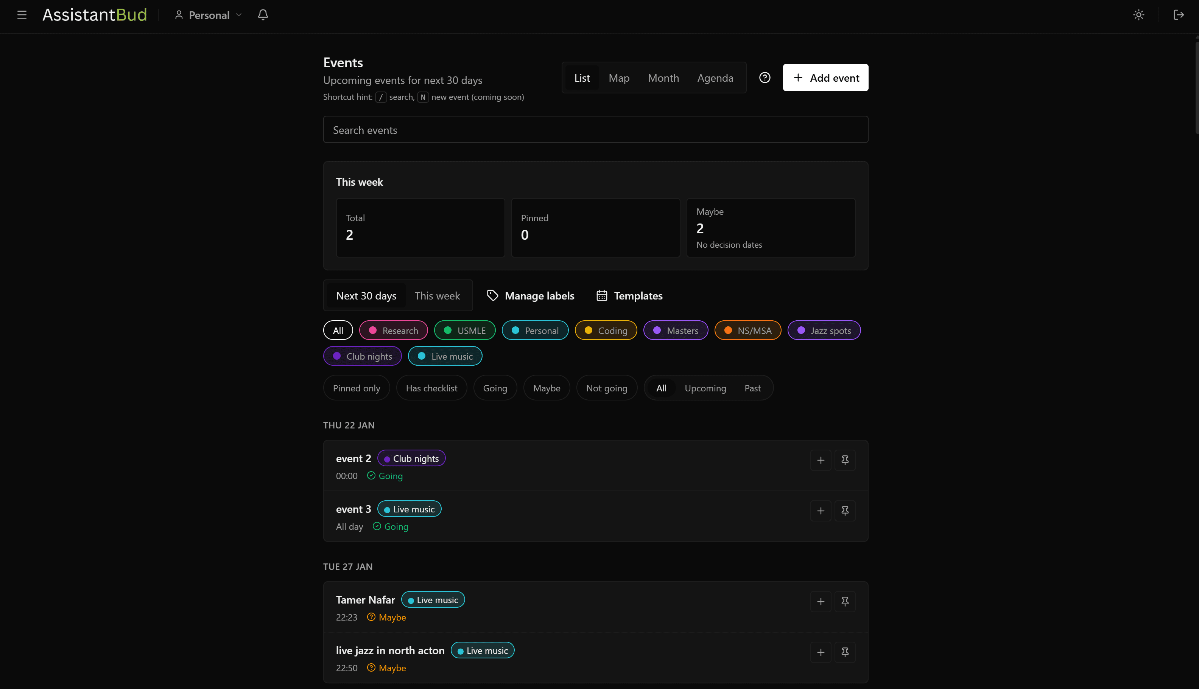Toggle the Pinned only filter
The image size is (1199, 689).
[x=356, y=388]
